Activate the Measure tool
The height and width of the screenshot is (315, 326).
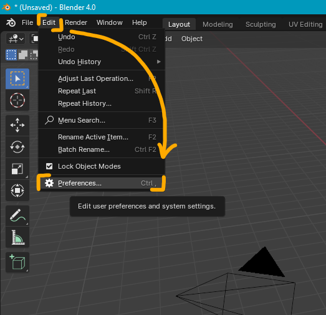[x=17, y=237]
